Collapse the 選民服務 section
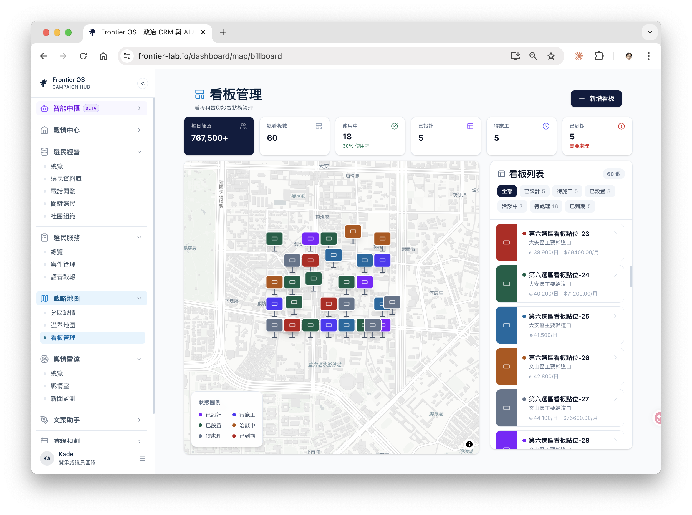 point(92,238)
